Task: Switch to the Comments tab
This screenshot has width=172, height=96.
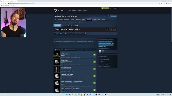Action: 74,26
